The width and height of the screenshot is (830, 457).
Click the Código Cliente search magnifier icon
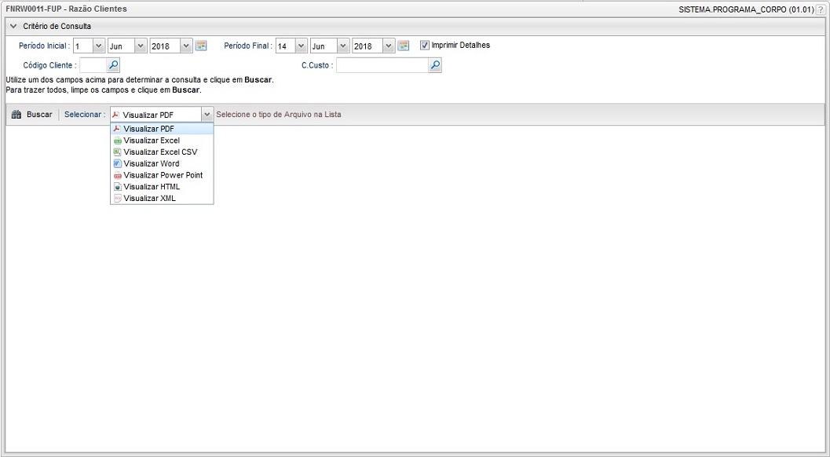point(113,66)
